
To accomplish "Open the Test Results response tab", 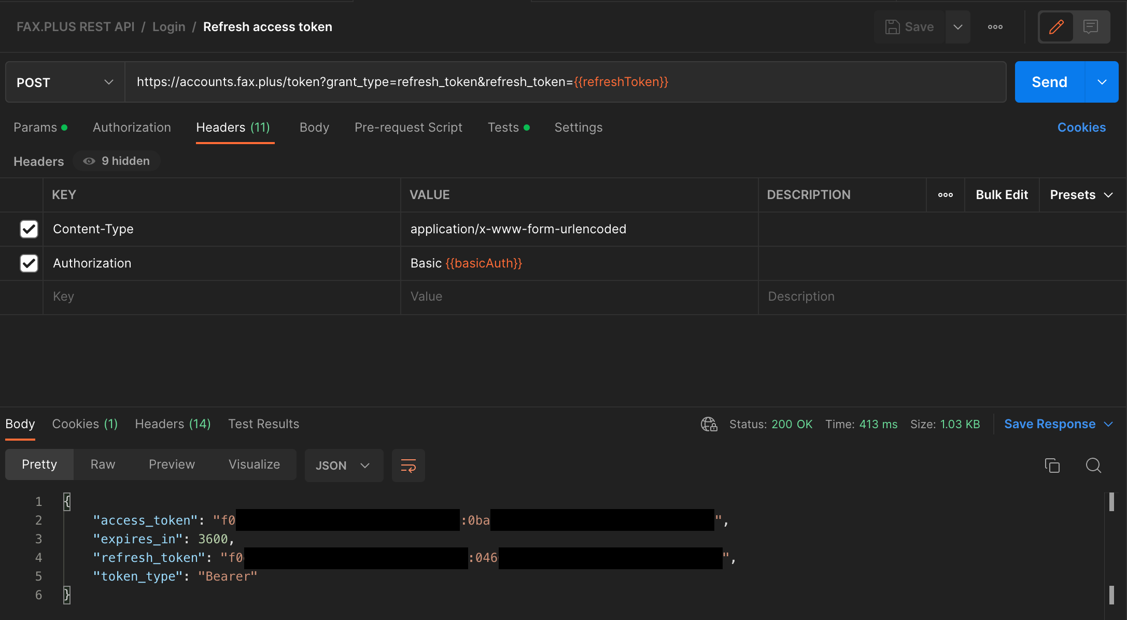I will (x=263, y=424).
